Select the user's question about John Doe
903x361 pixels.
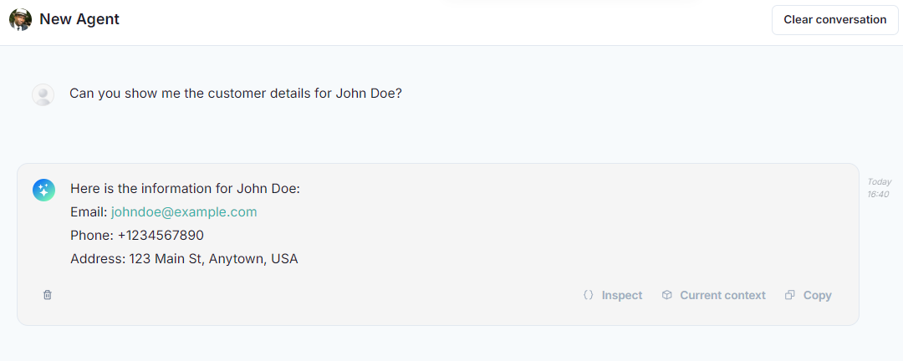pos(236,94)
